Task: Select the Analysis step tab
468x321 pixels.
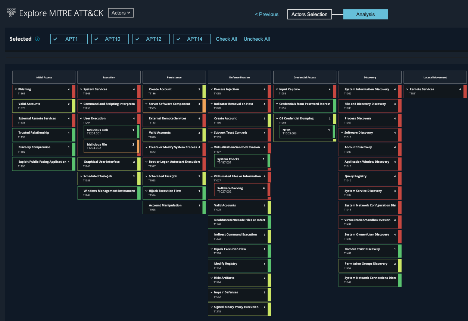Action: [365, 15]
